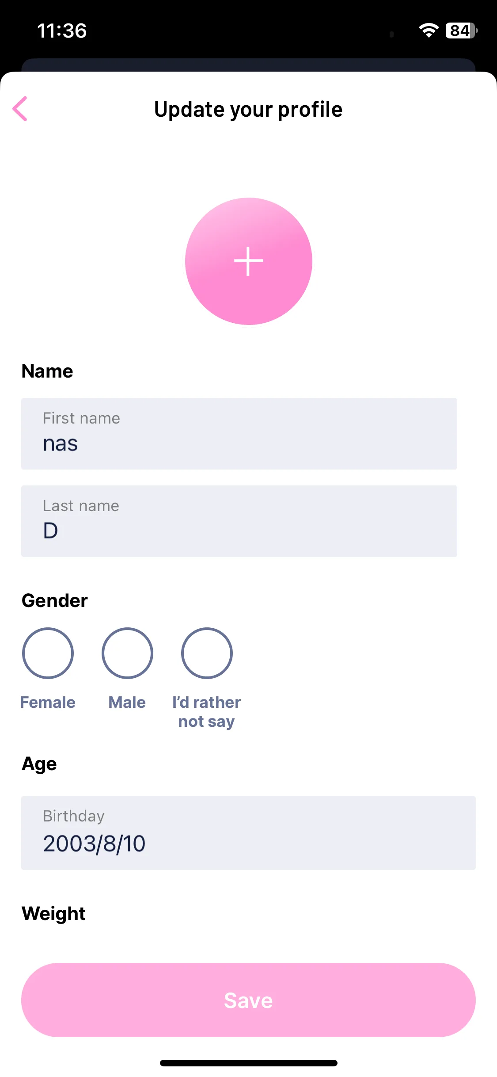
Task: Tap the battery level indicator
Action: coord(461,31)
